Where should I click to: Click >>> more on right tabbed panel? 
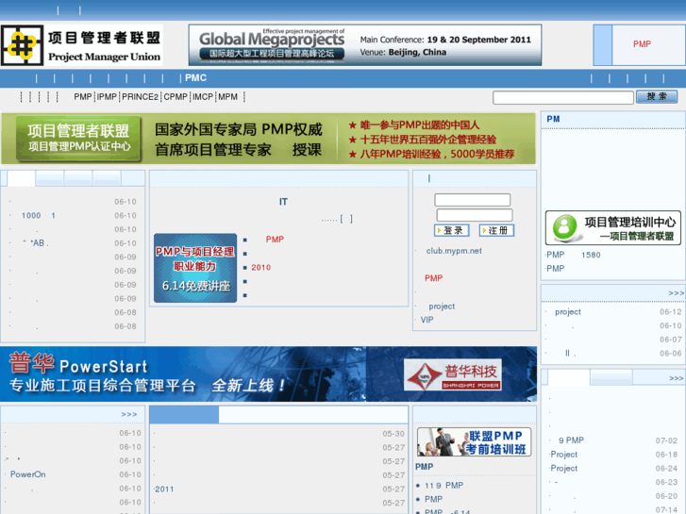tap(676, 378)
